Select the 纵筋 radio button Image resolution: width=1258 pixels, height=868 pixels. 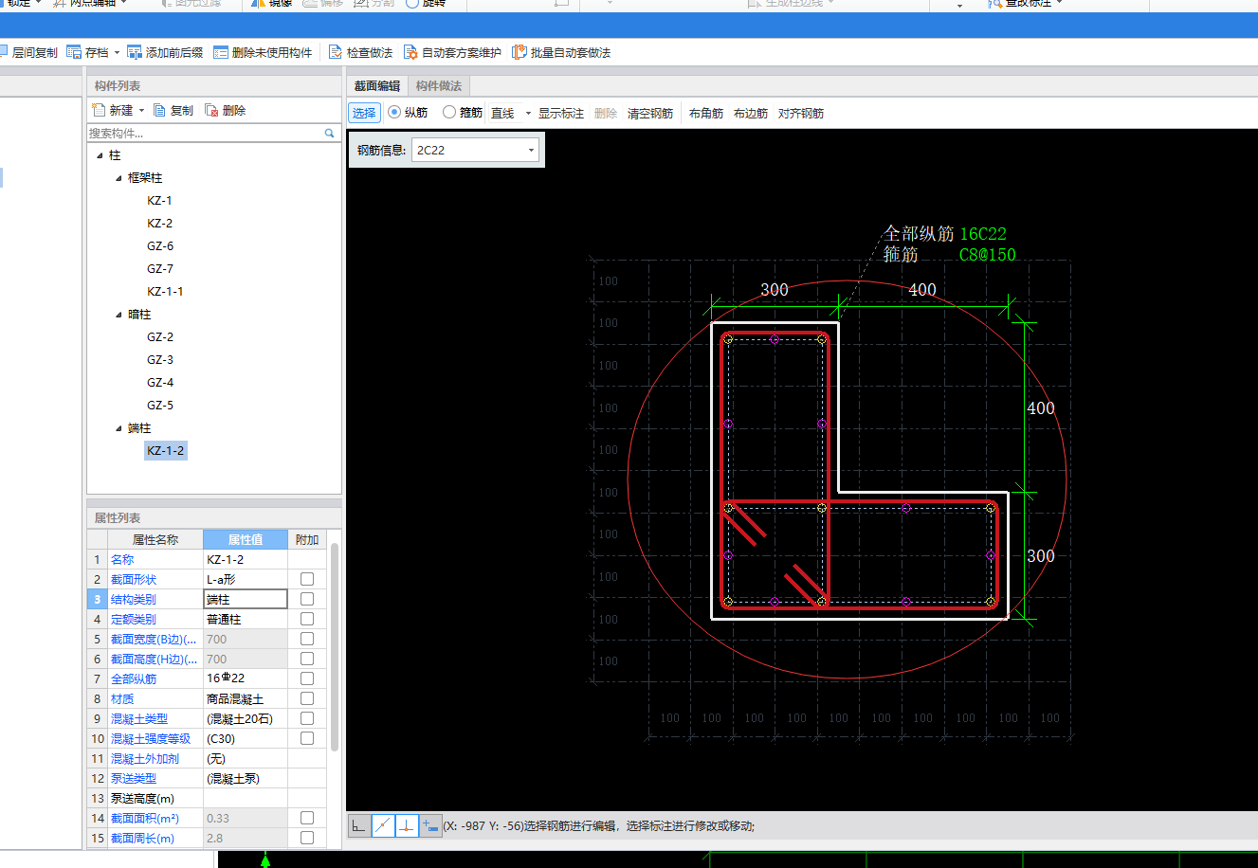394,113
